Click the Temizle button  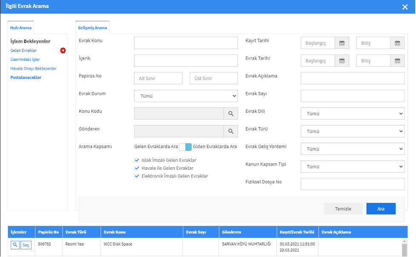(343, 209)
